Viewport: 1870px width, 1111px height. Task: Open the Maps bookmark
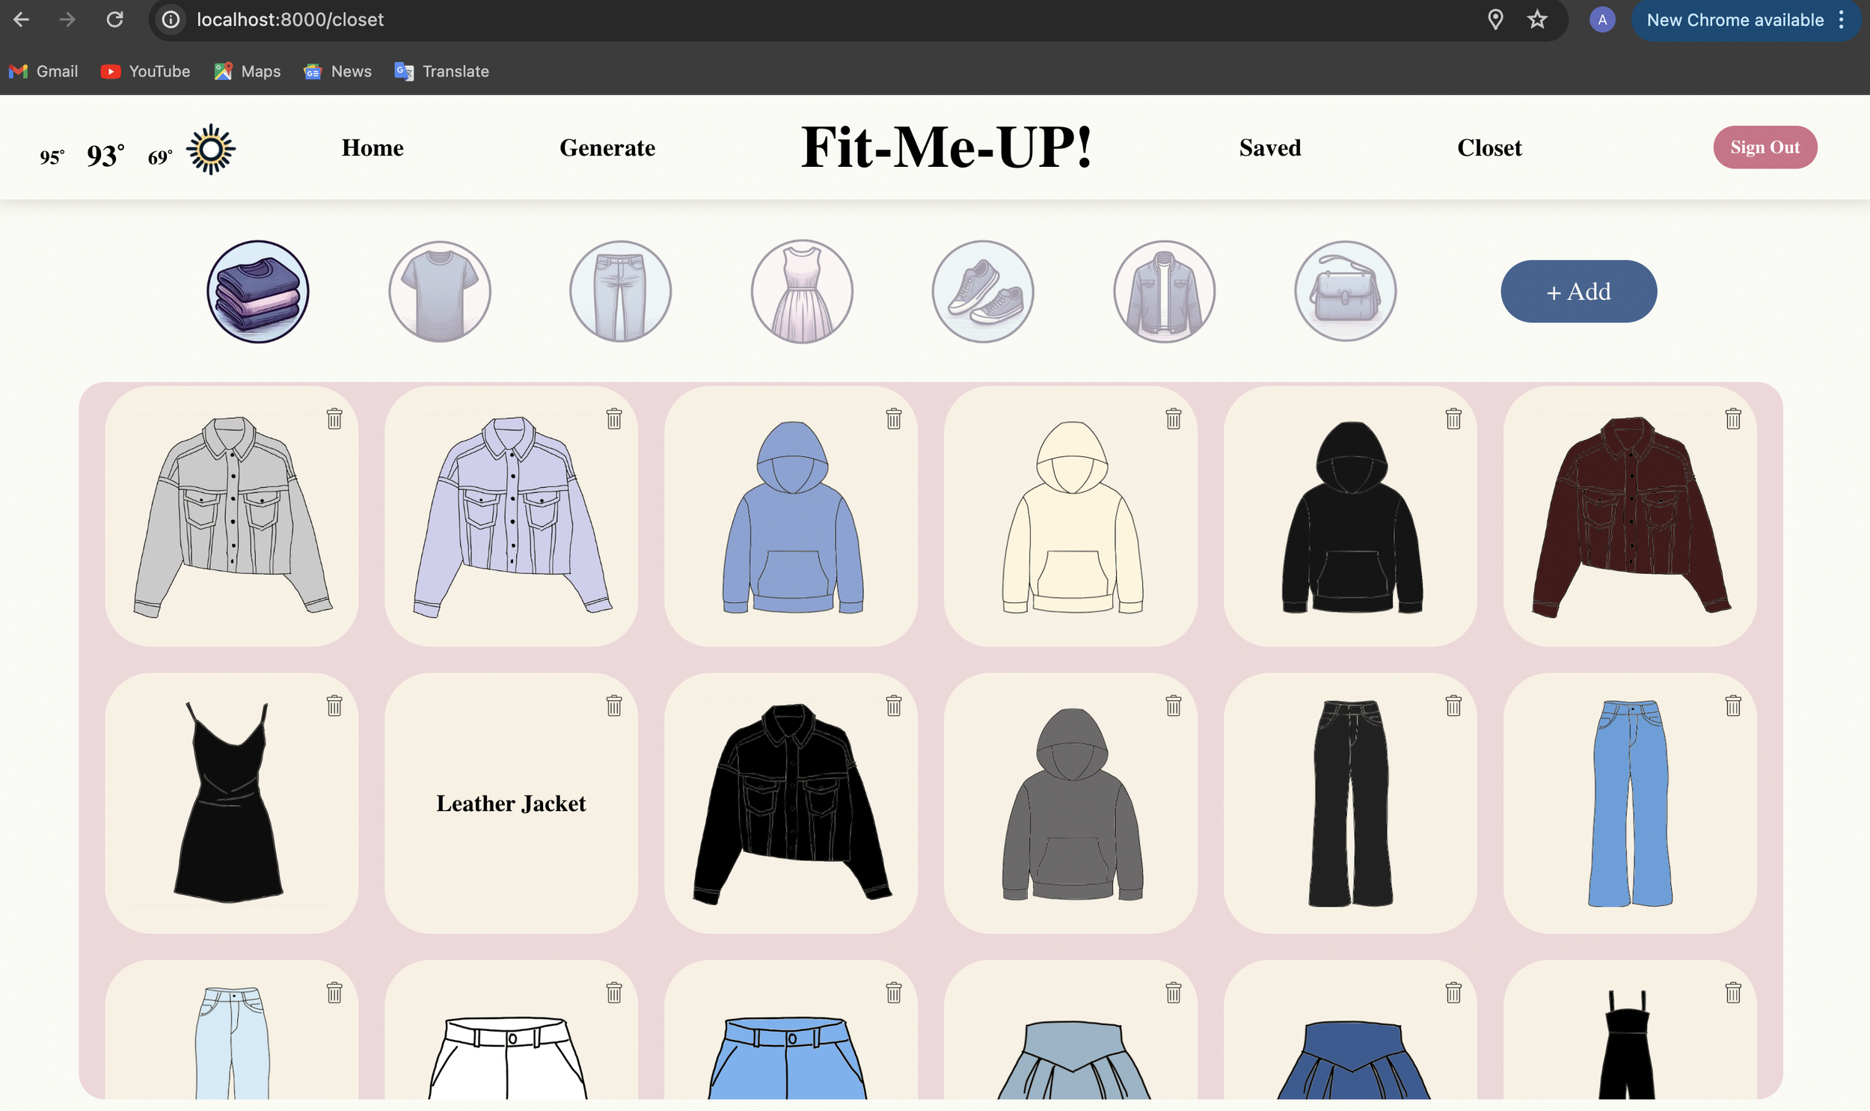247,71
